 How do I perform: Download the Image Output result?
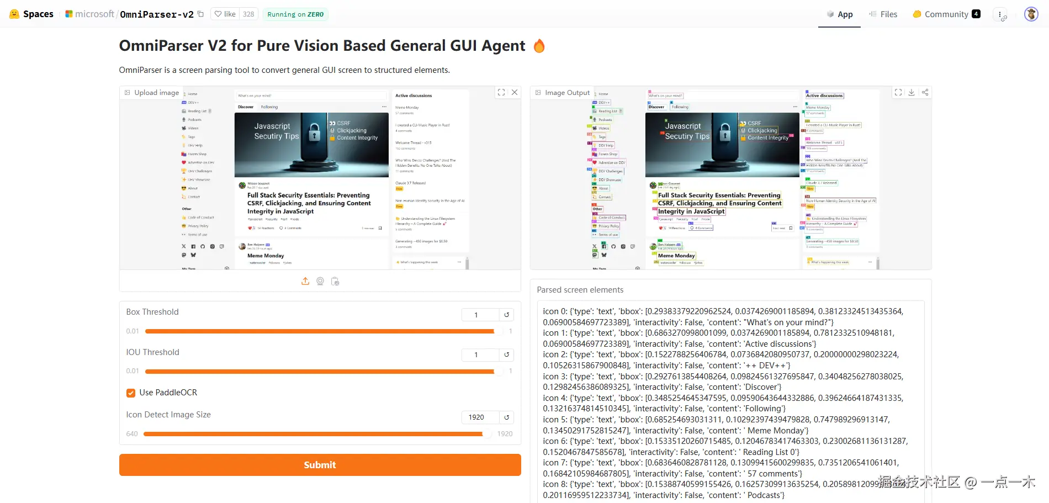pos(912,92)
